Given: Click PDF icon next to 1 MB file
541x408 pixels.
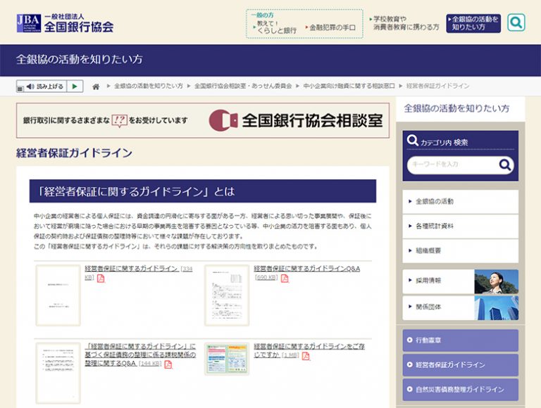Looking at the screenshot, I should [x=305, y=356].
